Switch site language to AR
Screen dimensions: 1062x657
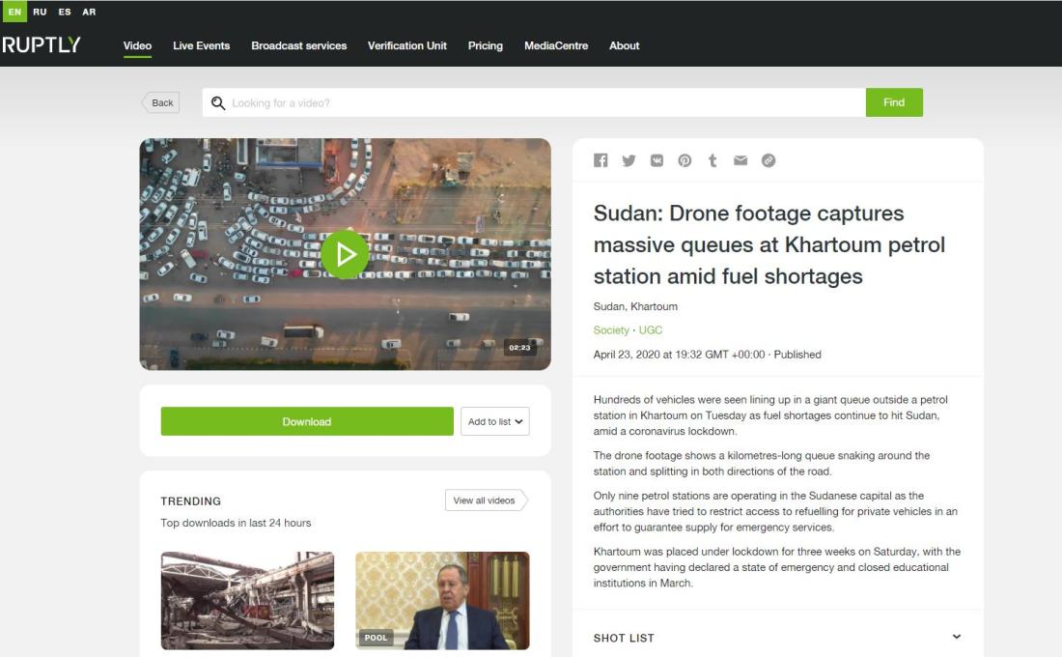coord(89,12)
